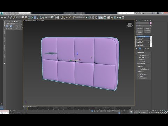Open the named selection sets dropdown

pos(80,17)
